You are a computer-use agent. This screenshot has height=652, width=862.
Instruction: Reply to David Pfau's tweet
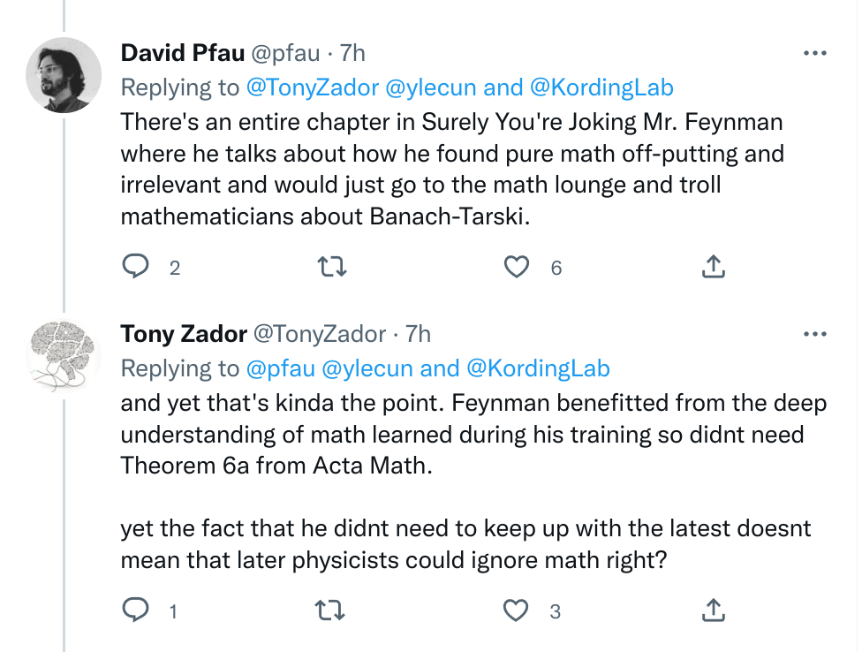(137, 267)
